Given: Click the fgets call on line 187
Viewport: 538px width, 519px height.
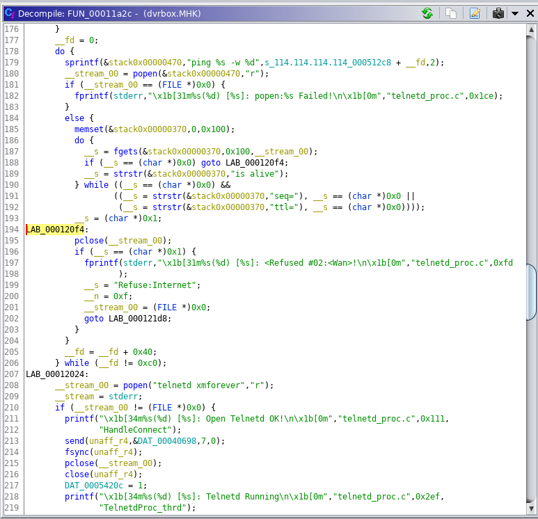Looking at the screenshot, I should pos(125,152).
